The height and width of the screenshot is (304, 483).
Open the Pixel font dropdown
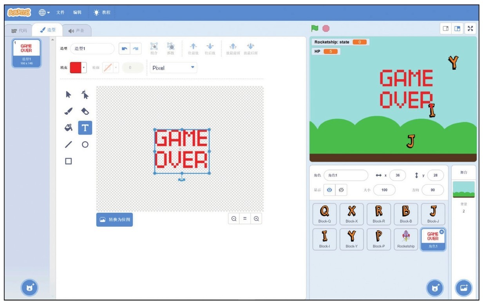[x=174, y=68]
